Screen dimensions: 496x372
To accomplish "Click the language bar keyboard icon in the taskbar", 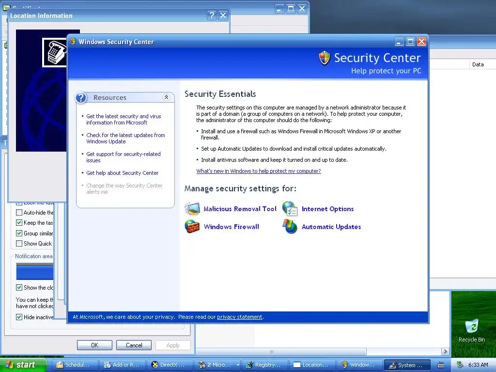I will [x=441, y=365].
